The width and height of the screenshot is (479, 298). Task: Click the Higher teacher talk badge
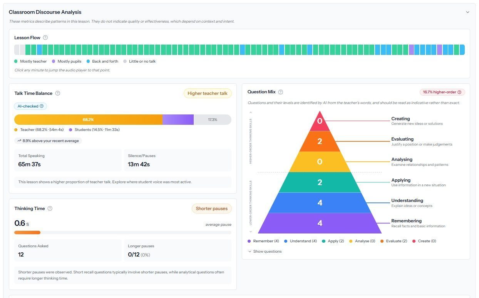(x=208, y=93)
